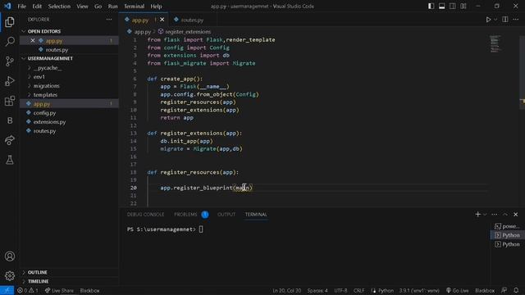The image size is (525, 295).
Task: Open the Search view icon
Action: click(10, 42)
